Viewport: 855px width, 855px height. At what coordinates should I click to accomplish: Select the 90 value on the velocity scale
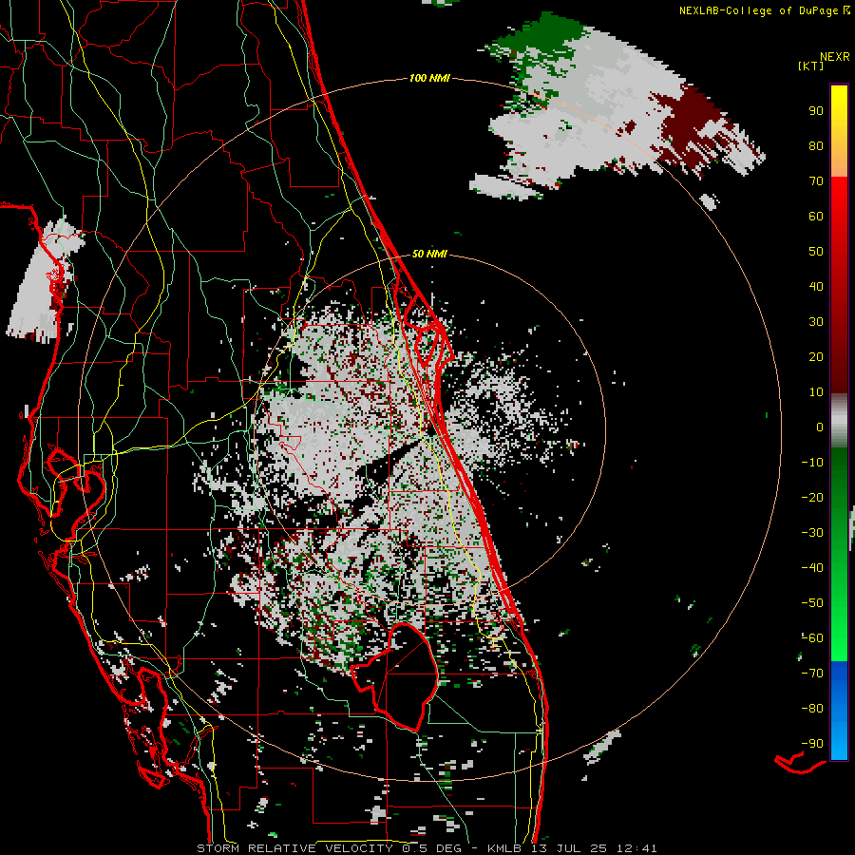[x=816, y=111]
